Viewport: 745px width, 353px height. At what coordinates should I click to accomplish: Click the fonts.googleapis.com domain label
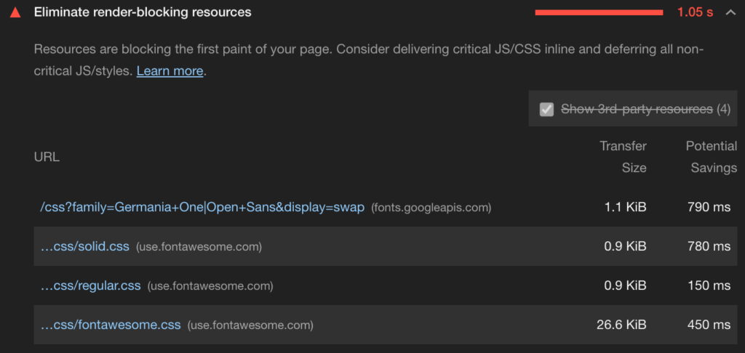(x=431, y=208)
